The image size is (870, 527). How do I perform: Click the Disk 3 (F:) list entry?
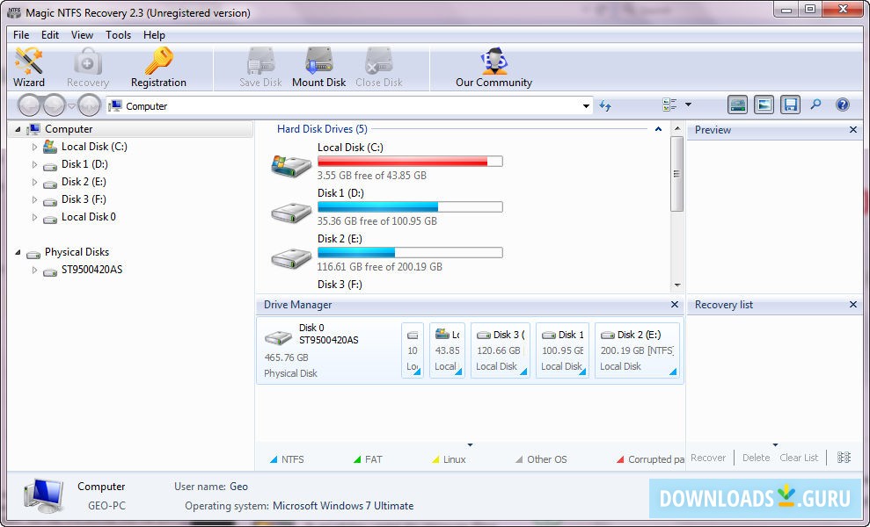click(340, 285)
